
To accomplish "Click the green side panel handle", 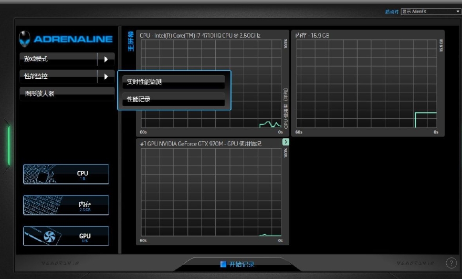I will [x=8, y=146].
